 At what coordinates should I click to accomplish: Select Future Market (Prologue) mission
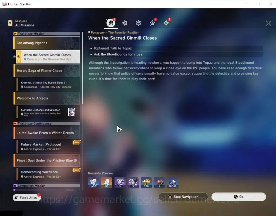48,146
